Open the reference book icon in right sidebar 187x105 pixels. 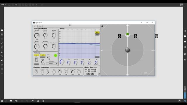(x=185, y=41)
